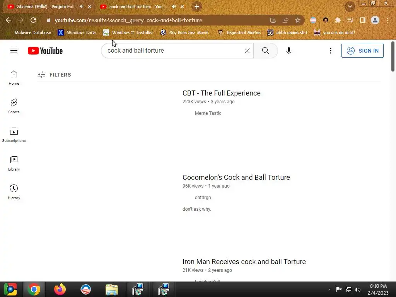Click the face avatar extension icon

pyautogui.click(x=326, y=20)
